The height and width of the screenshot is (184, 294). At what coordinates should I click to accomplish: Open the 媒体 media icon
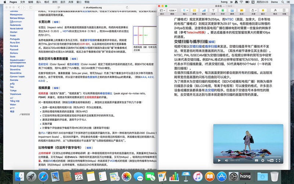point(232,11)
